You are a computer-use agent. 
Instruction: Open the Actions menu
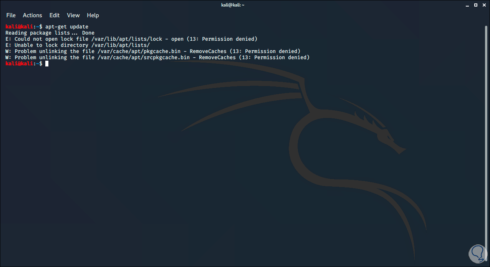[32, 15]
